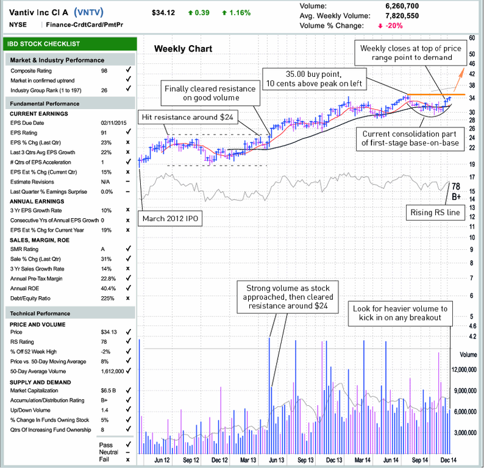Click the orange 35.00 buy point line

click(436, 94)
